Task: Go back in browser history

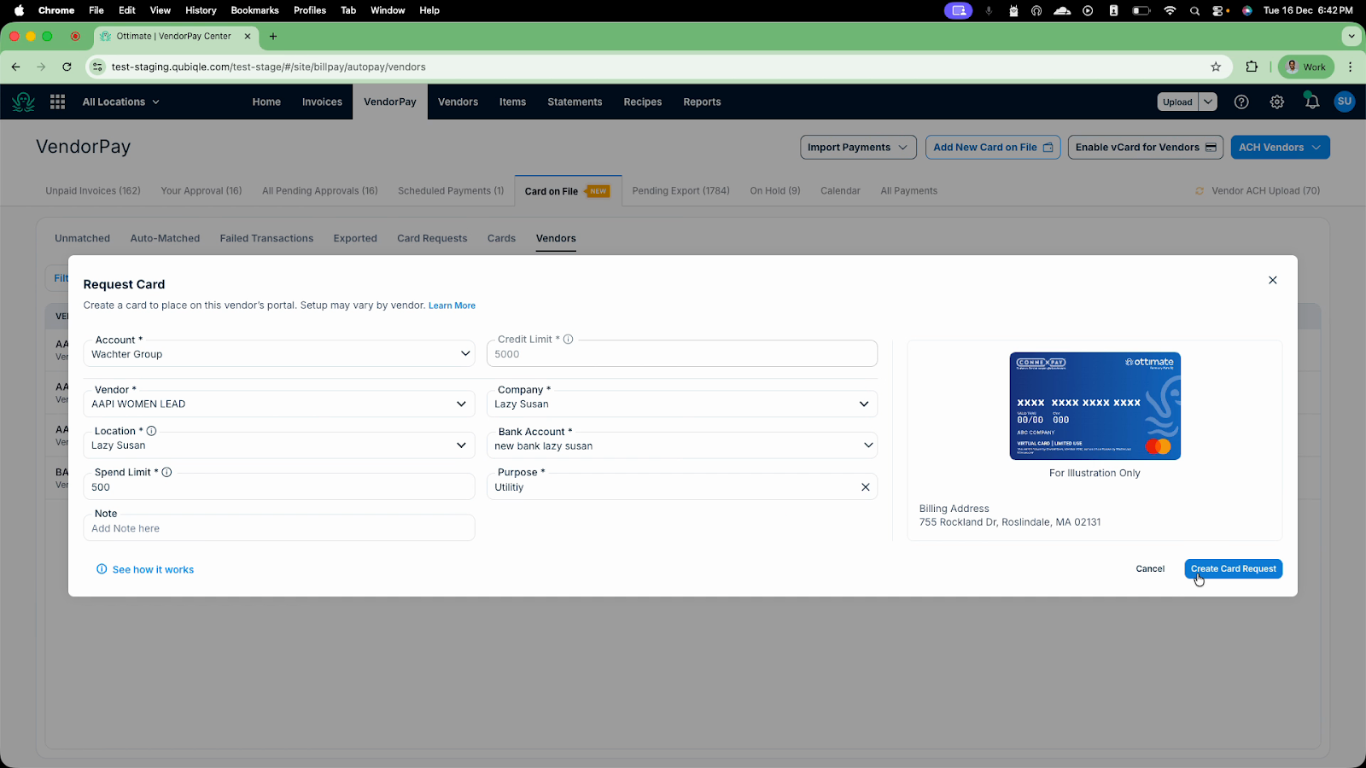Action: pos(15,67)
